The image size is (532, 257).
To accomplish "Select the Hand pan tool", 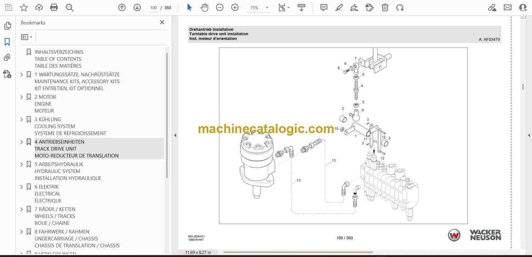I will coord(204,7).
